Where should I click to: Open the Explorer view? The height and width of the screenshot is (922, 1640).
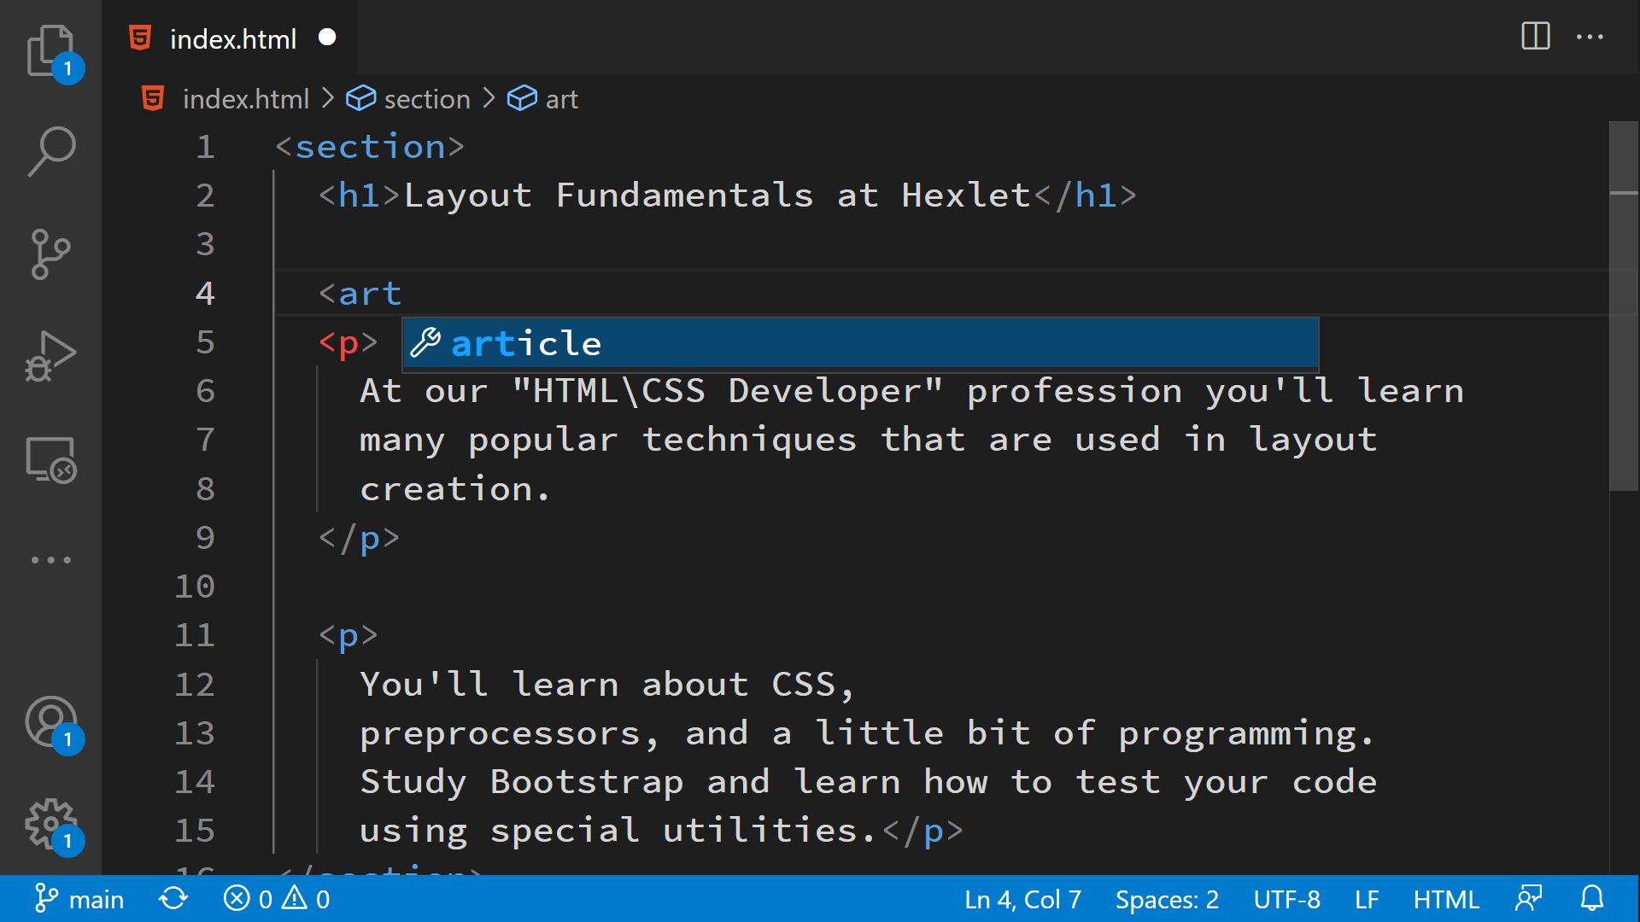50,51
